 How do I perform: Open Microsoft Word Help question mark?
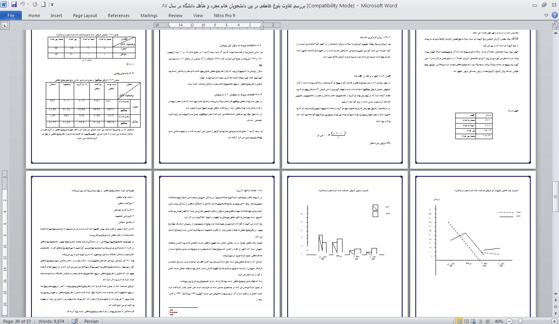pyautogui.click(x=555, y=16)
